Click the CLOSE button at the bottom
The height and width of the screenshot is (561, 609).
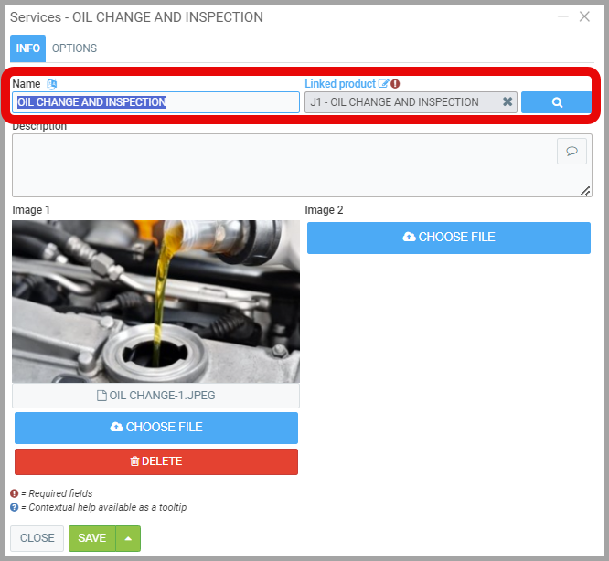pyautogui.click(x=37, y=538)
